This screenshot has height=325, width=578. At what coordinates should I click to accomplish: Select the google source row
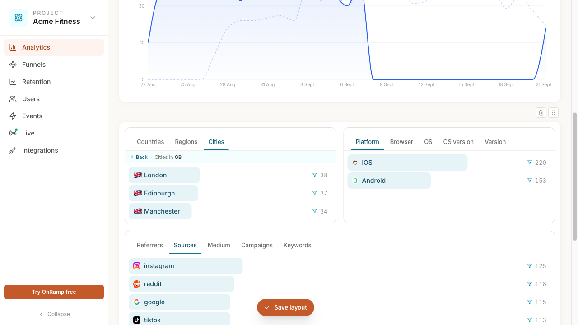click(340, 302)
